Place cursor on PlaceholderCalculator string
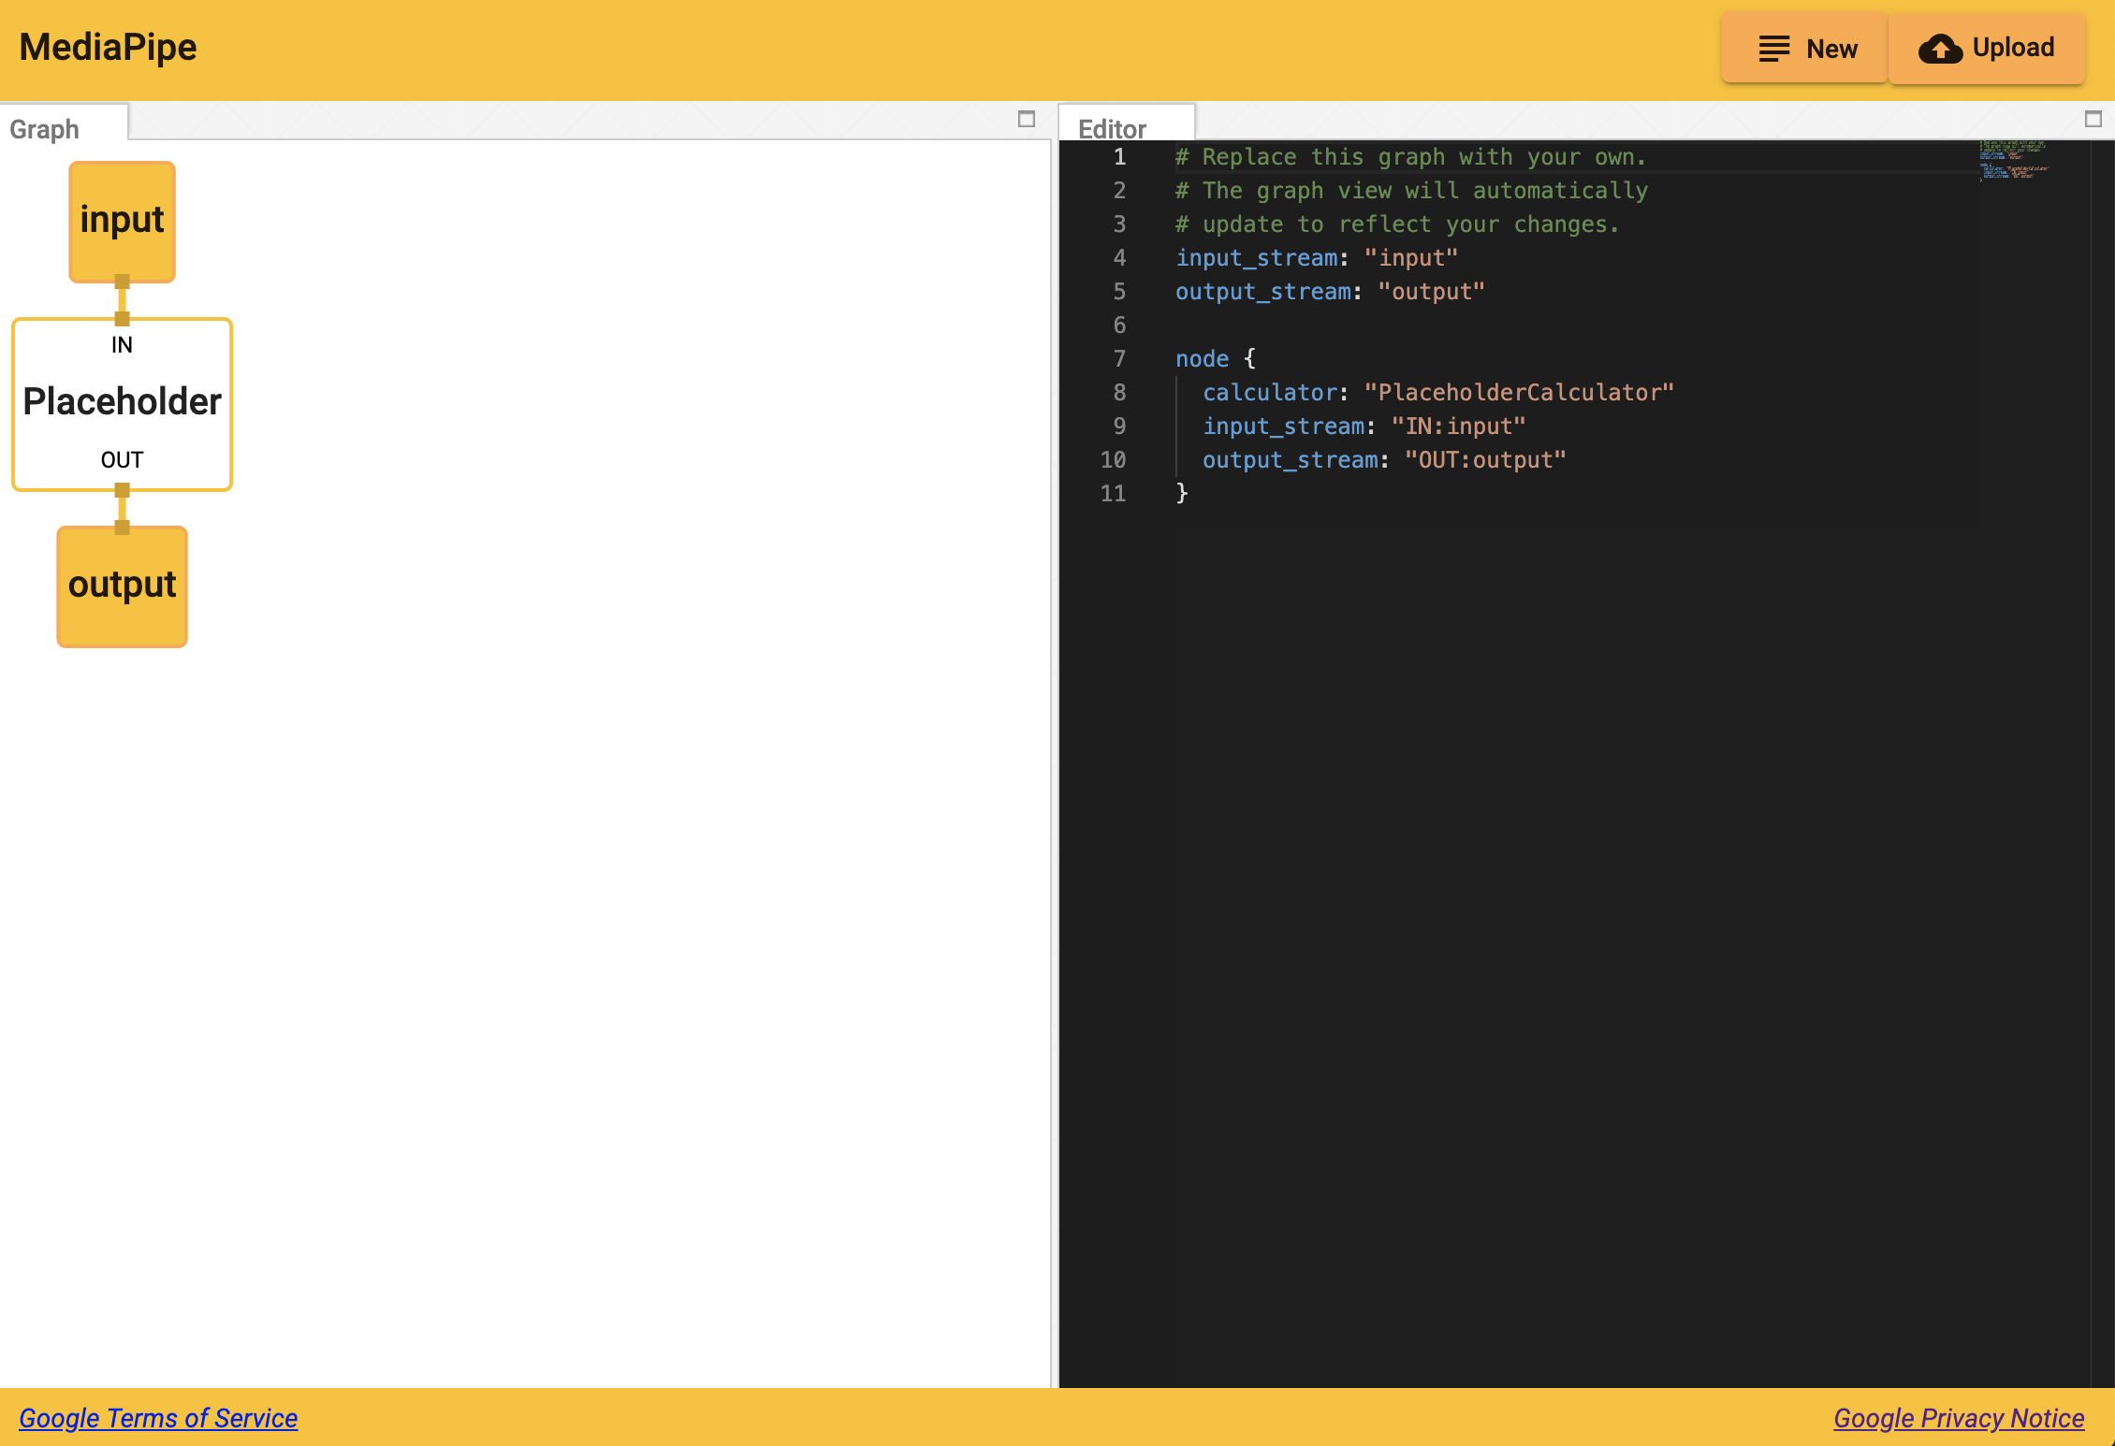The width and height of the screenshot is (2115, 1446). tap(1518, 393)
